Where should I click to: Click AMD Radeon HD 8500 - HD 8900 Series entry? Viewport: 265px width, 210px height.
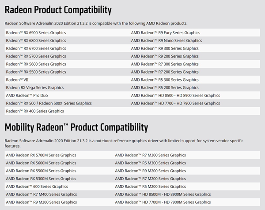(x=175, y=95)
